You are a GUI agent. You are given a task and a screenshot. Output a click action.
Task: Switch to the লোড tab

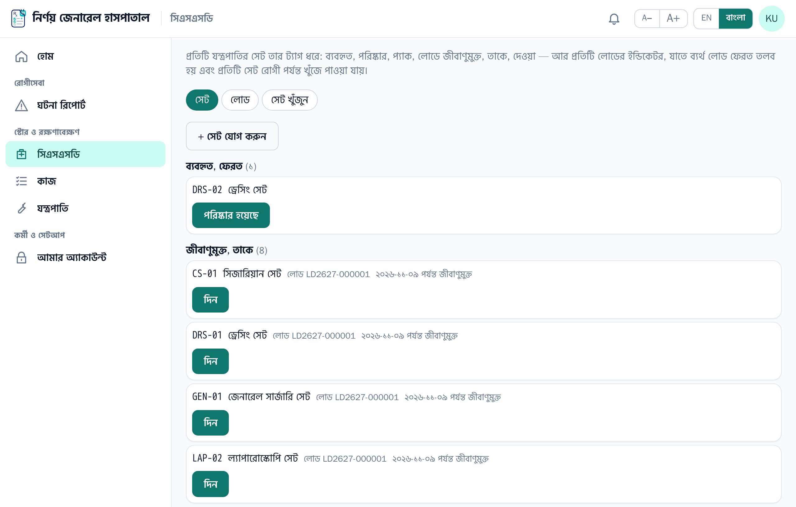[240, 100]
